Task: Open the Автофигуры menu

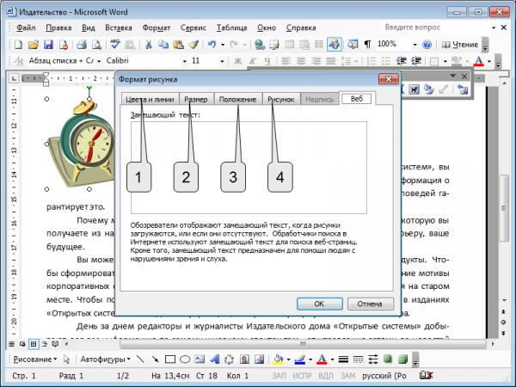Action: (105, 359)
